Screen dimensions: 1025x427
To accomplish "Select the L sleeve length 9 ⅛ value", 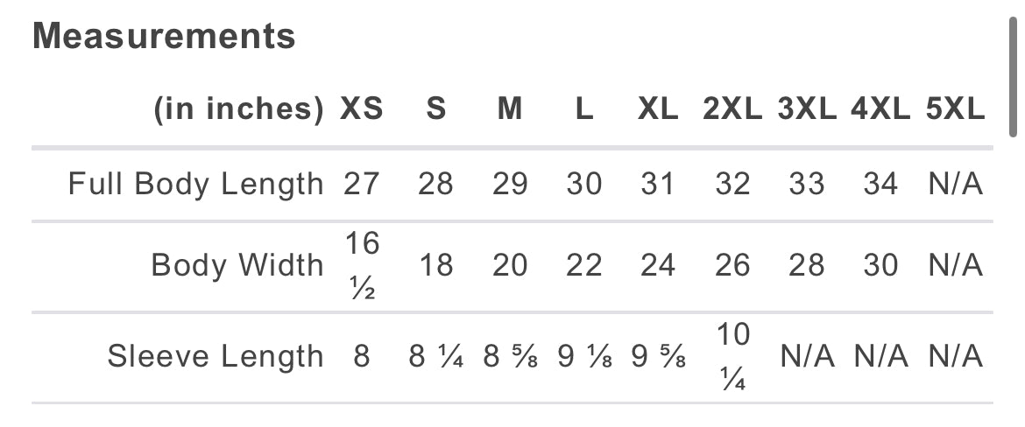I will coord(584,356).
